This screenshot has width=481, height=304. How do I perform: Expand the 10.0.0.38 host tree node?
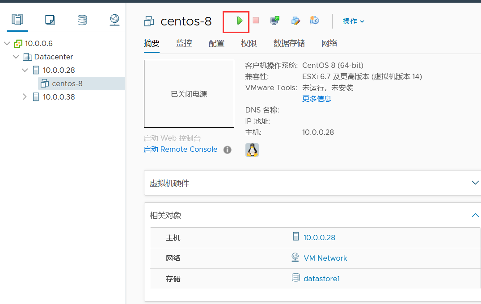25,97
